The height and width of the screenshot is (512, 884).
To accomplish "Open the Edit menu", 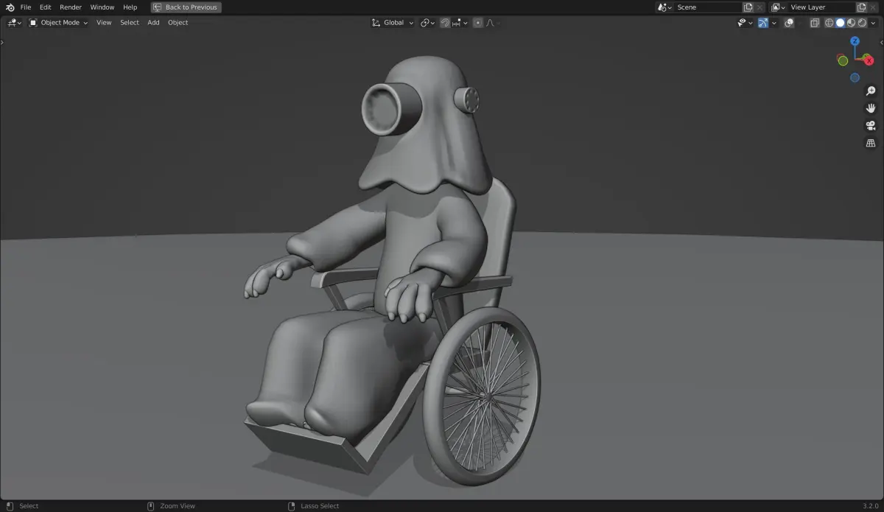I will coord(46,7).
